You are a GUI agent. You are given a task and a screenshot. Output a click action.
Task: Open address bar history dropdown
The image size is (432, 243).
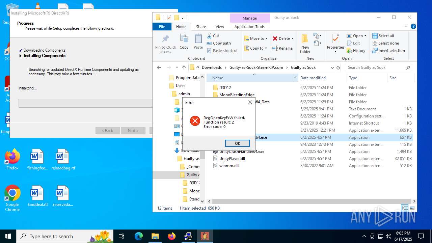332,67
